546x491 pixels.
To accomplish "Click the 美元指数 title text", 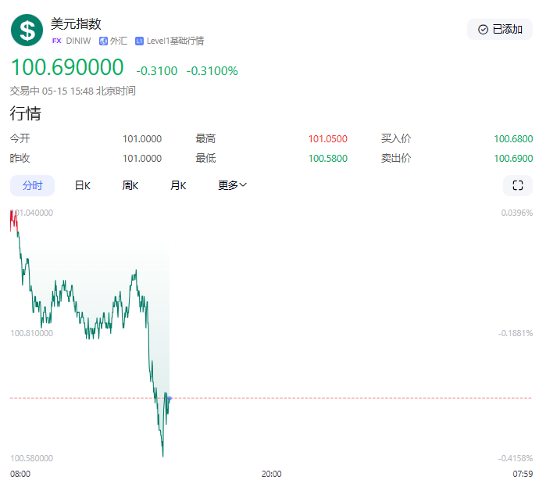I will tap(76, 24).
